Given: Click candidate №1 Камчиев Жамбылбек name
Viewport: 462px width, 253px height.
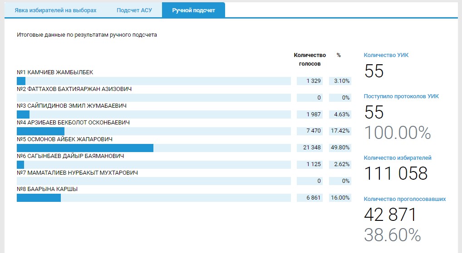Looking at the screenshot, I should click(55, 72).
